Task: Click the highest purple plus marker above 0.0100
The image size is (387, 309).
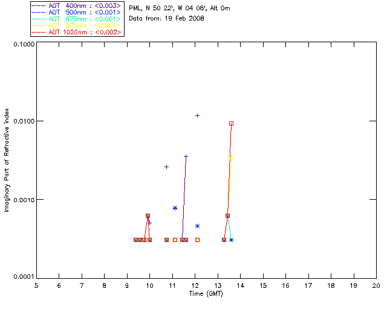Action: point(198,115)
